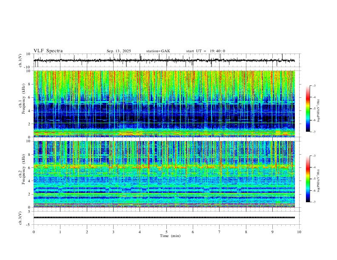The image size is (337, 260).
Task: Click the ch.1 colorbar "-5" tick label
Action: (314, 109)
